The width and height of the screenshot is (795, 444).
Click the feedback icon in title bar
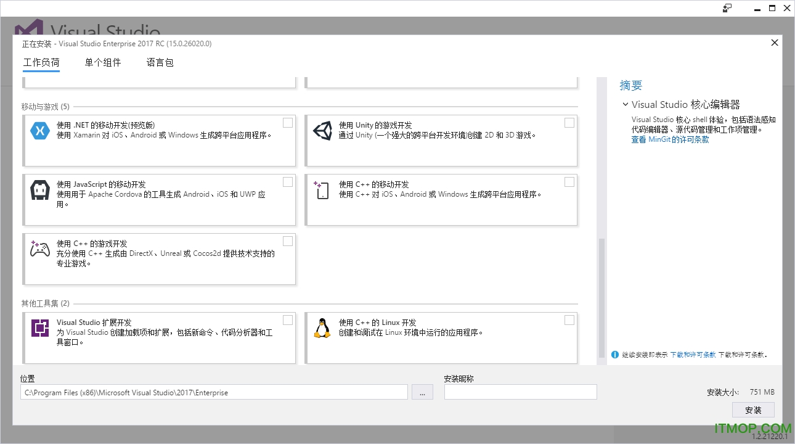(728, 8)
